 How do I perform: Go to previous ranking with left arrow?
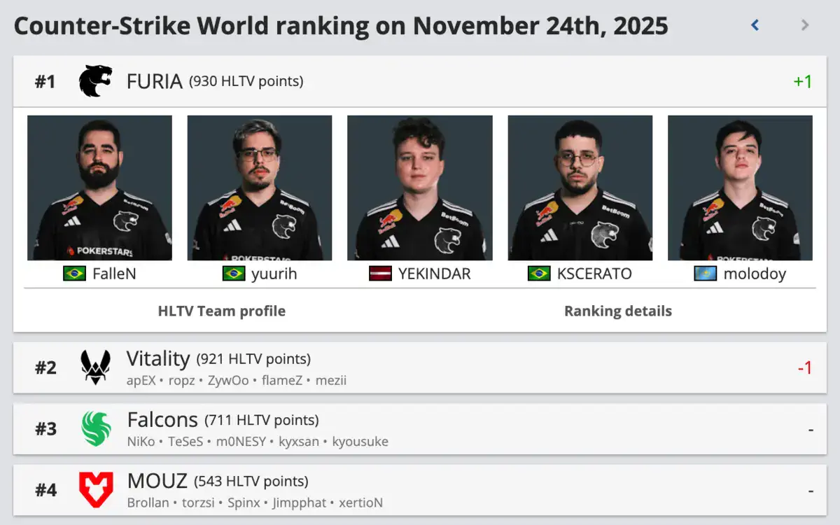click(x=755, y=25)
